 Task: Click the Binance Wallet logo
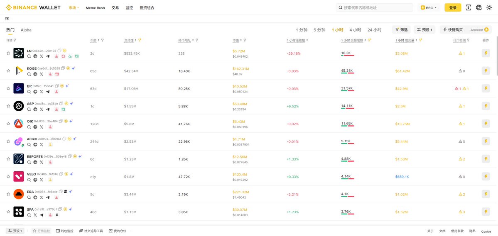[33, 7]
